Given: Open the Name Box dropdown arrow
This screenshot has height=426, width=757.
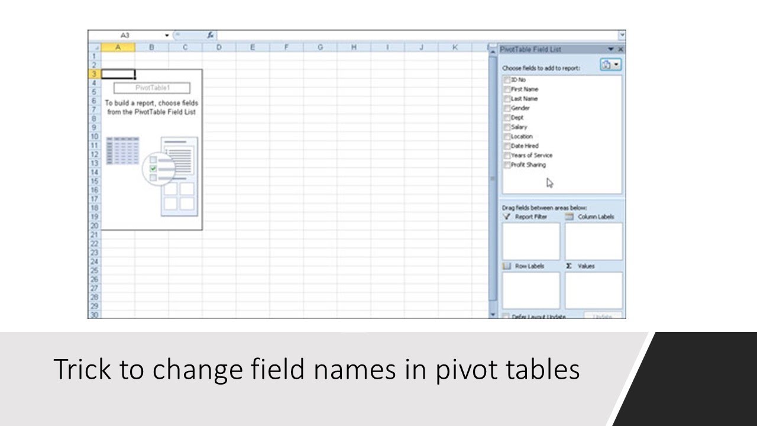Looking at the screenshot, I should (x=167, y=35).
